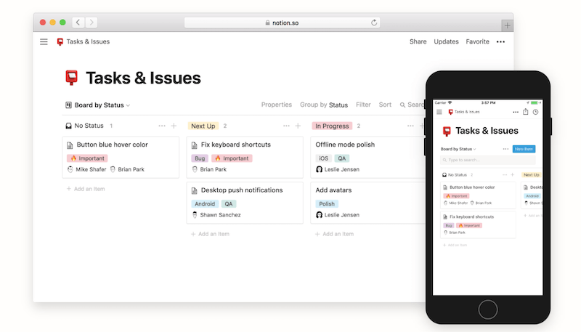Click the pink In Progress status label
Image resolution: width=581 pixels, height=332 pixels.
pyautogui.click(x=332, y=126)
